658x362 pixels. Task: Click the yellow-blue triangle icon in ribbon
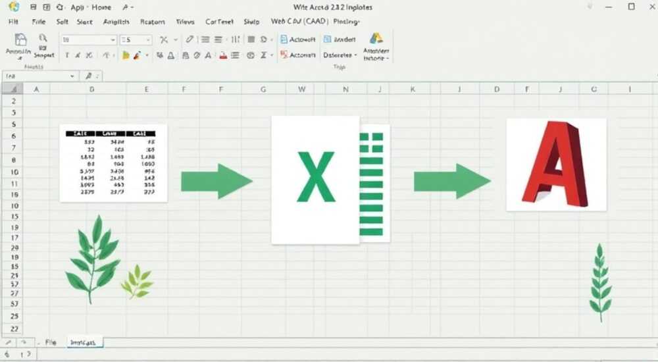coord(376,39)
